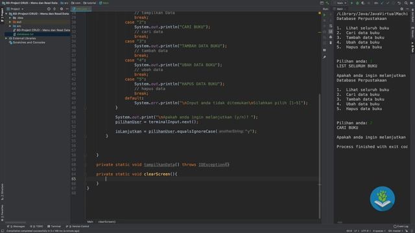
Task: Restore layout icon in Run panel sidebar
Action: click(324, 50)
